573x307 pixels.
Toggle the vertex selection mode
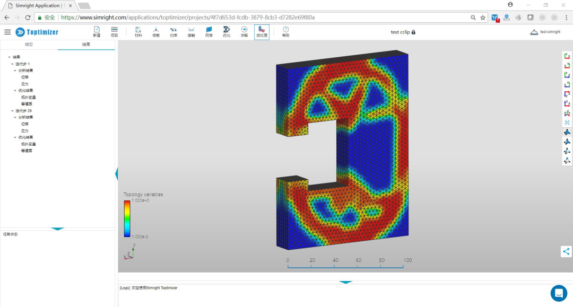(567, 161)
